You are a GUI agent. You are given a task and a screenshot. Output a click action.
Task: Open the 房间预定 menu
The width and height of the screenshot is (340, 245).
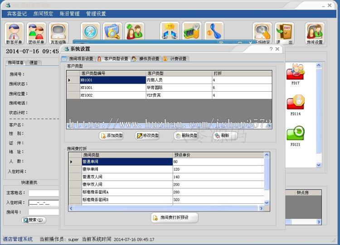43,14
